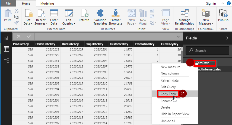Choose New column from context menu

[170, 73]
